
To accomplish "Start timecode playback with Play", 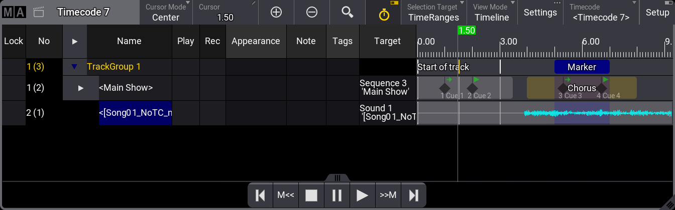I will [362, 195].
